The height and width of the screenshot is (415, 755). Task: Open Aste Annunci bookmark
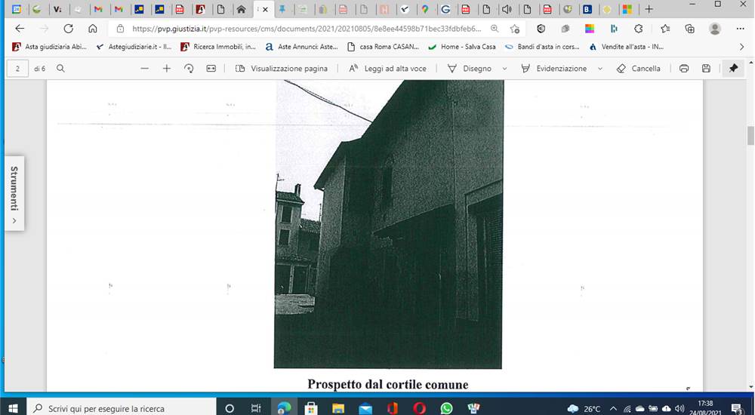pyautogui.click(x=302, y=47)
